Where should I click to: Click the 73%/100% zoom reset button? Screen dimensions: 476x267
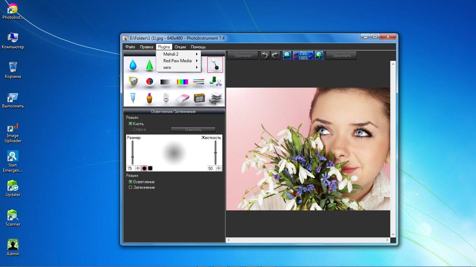pyautogui.click(x=303, y=55)
